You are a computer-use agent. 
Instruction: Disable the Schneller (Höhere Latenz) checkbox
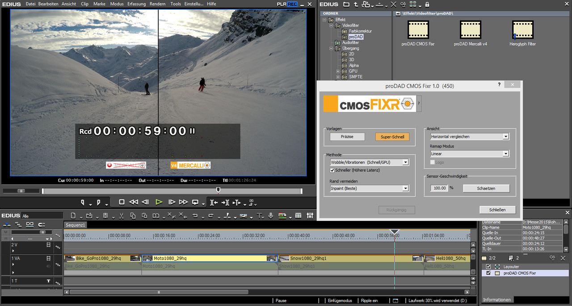tap(332, 170)
